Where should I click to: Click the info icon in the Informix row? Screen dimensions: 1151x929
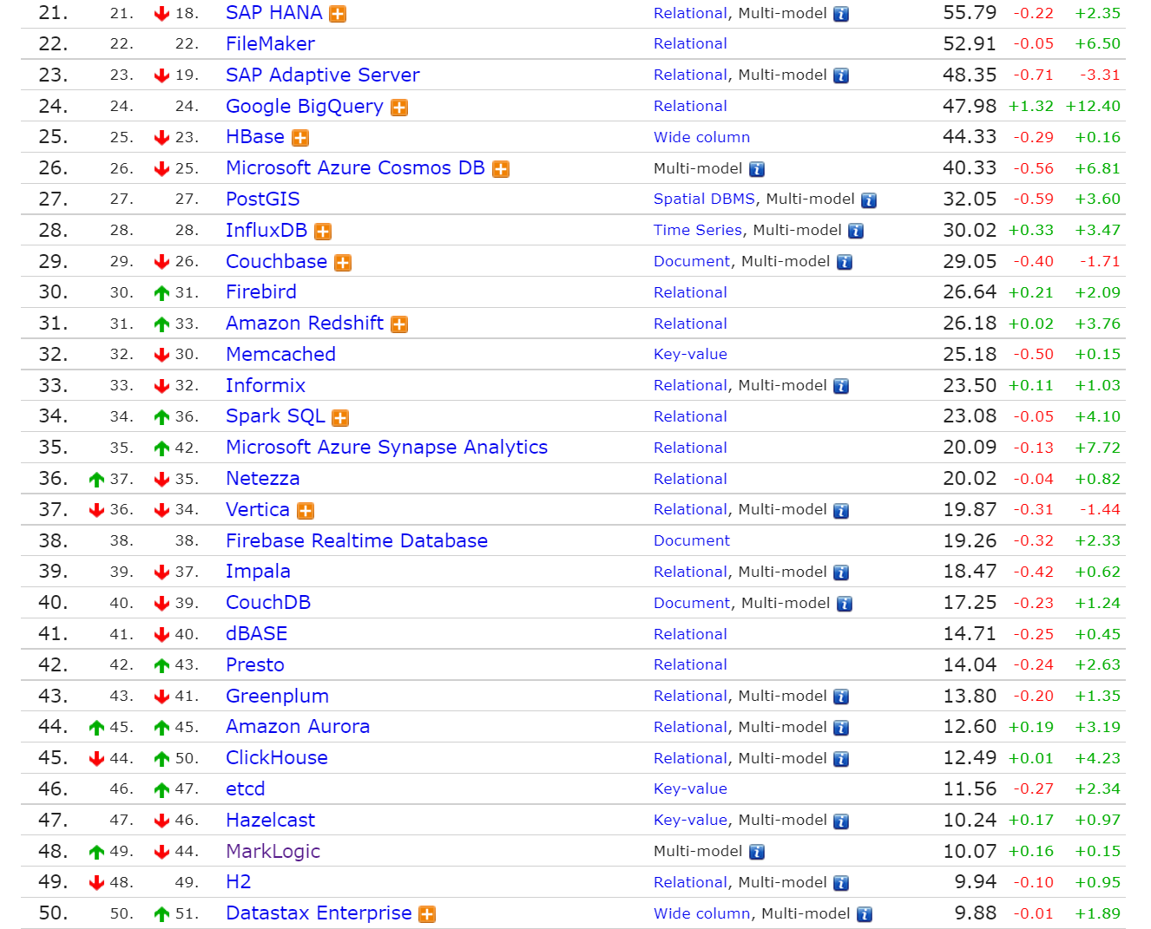[x=841, y=387]
